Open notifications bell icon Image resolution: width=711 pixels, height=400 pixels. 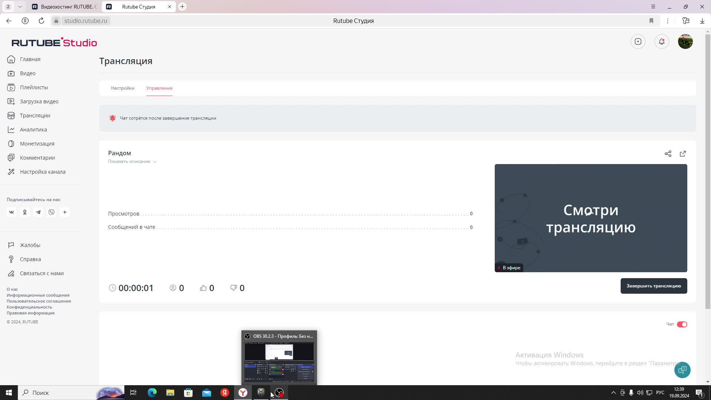pyautogui.click(x=661, y=41)
